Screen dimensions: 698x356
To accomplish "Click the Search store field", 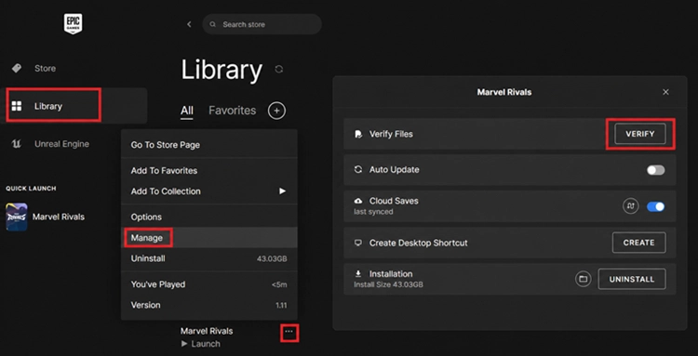I will tap(262, 24).
